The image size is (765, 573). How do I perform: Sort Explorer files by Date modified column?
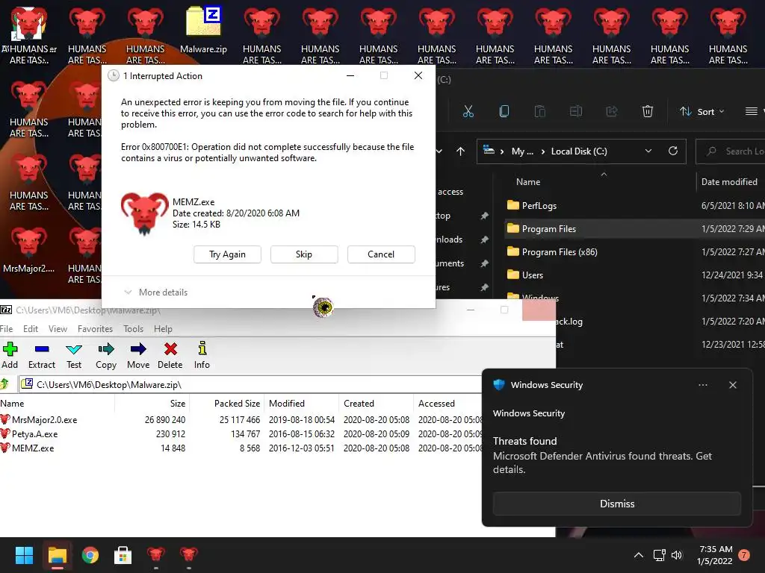pos(729,182)
